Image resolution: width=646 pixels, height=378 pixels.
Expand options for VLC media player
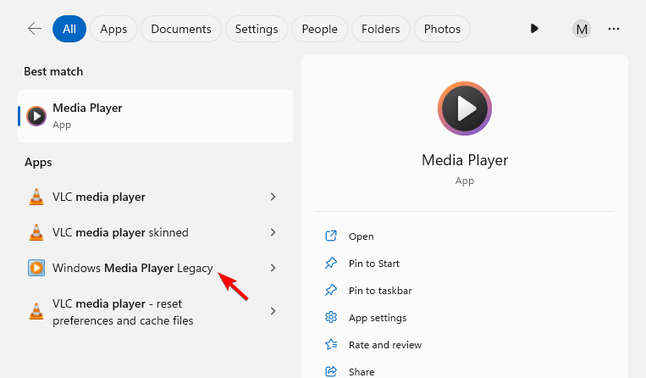coord(273,197)
